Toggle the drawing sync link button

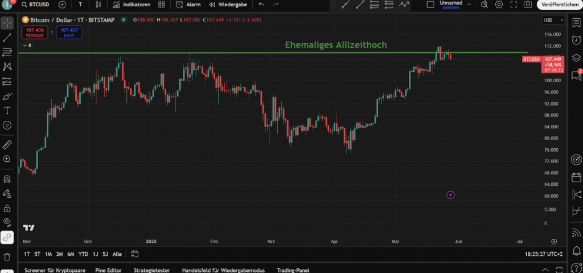(7, 237)
